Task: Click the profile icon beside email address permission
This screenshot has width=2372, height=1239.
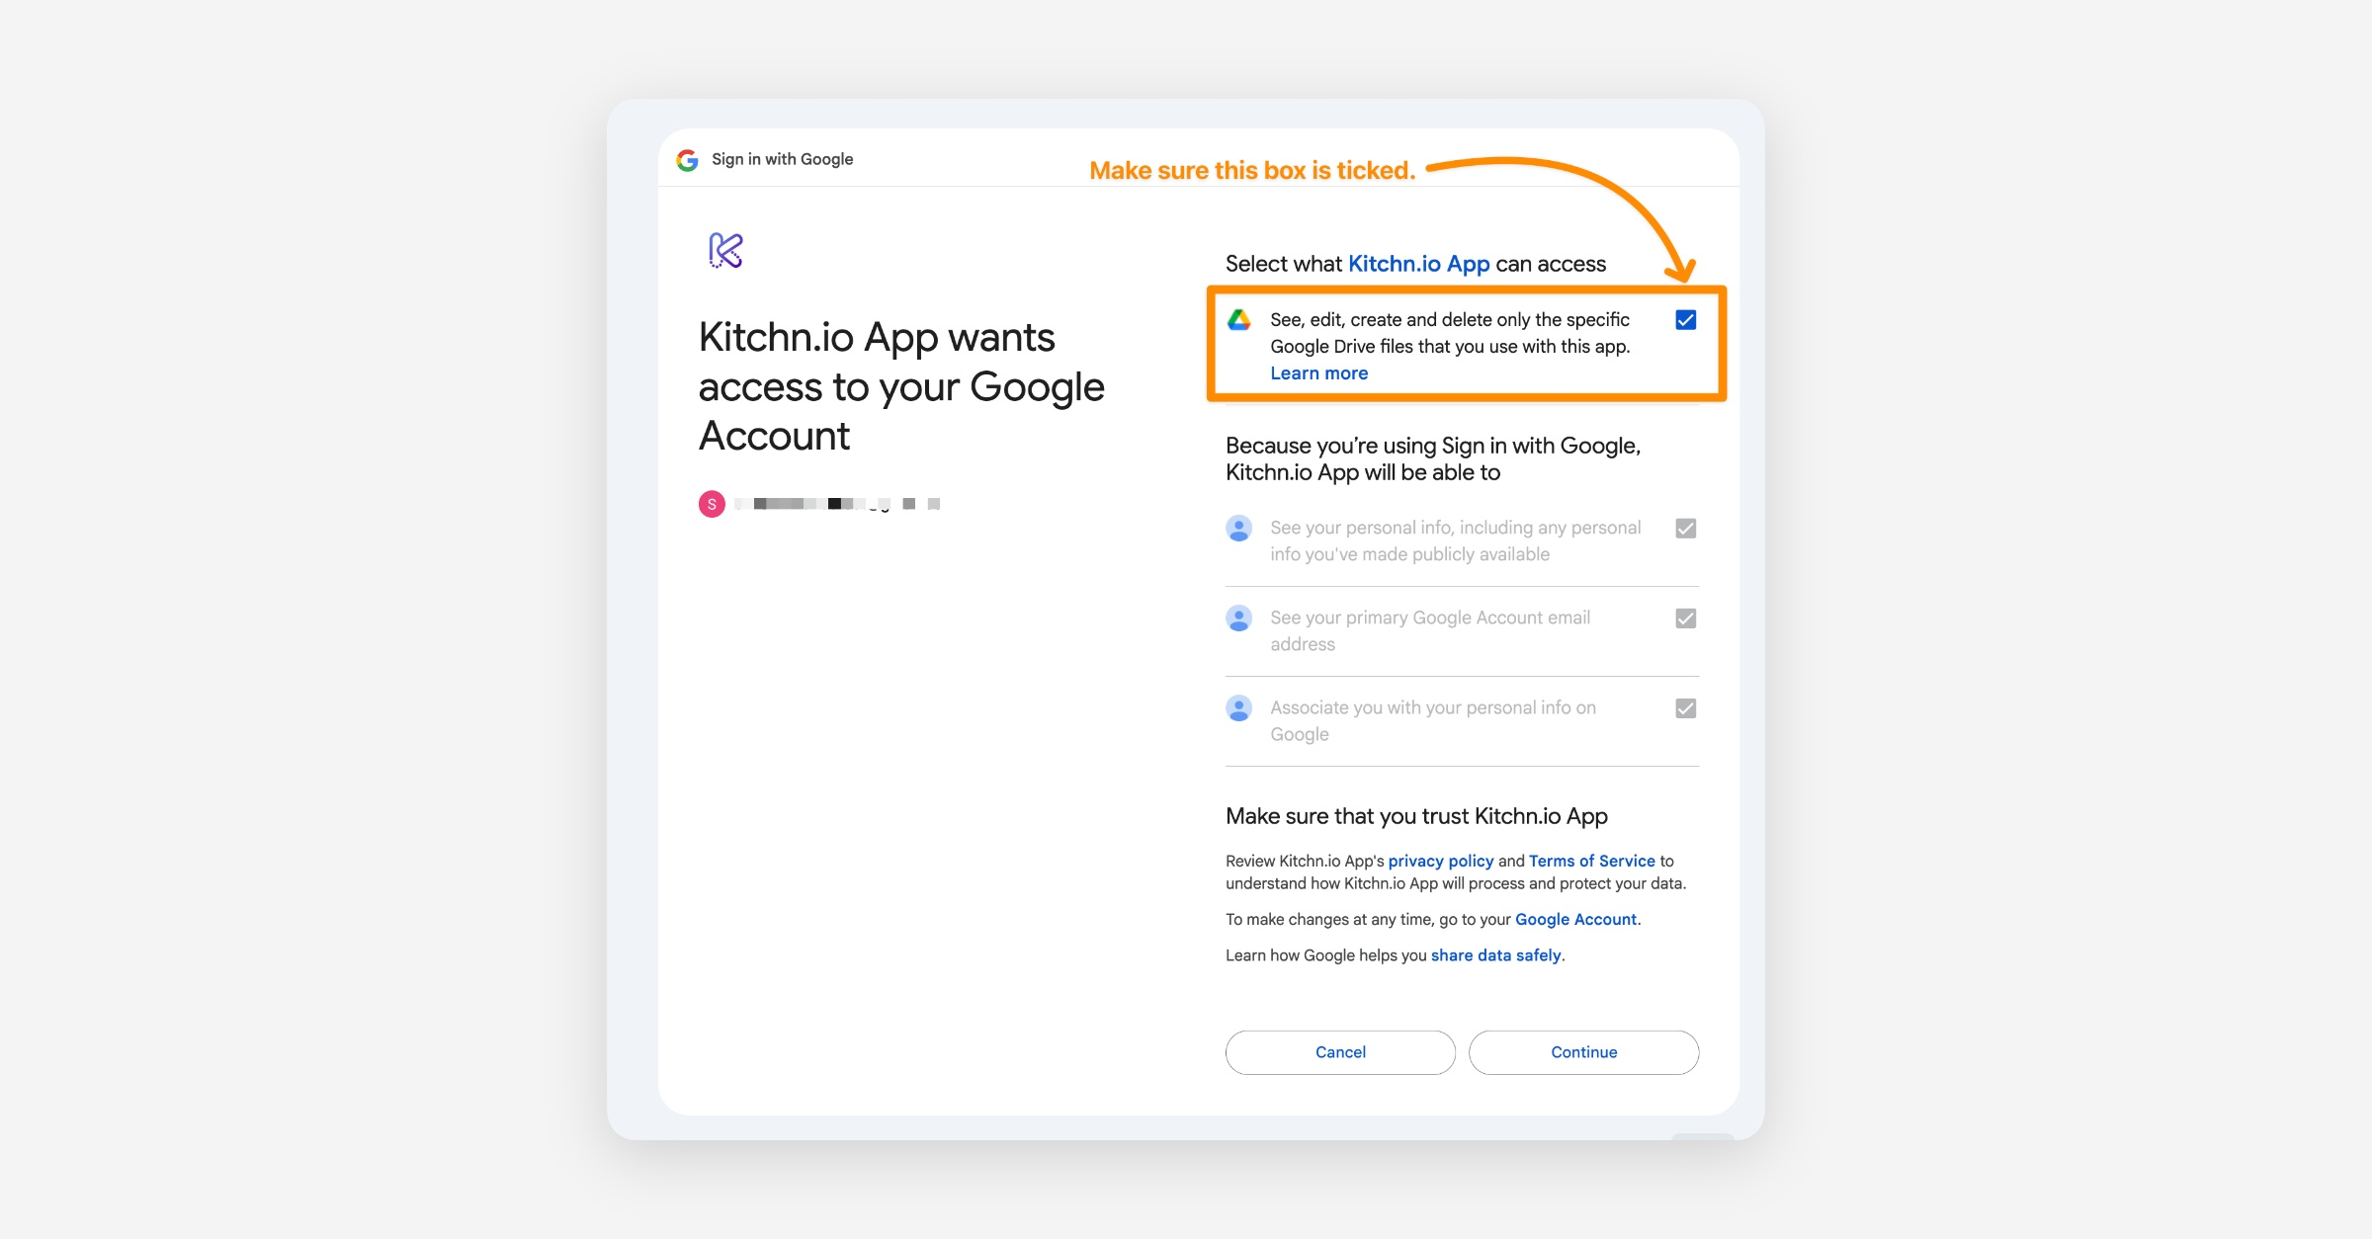Action: [x=1239, y=619]
